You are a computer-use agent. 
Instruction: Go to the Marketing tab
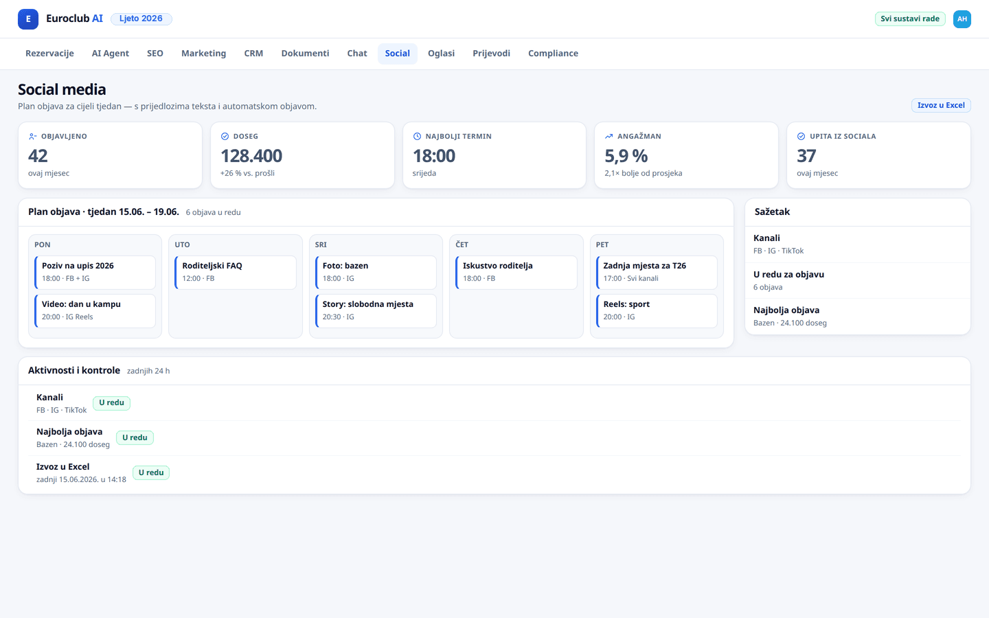[203, 54]
